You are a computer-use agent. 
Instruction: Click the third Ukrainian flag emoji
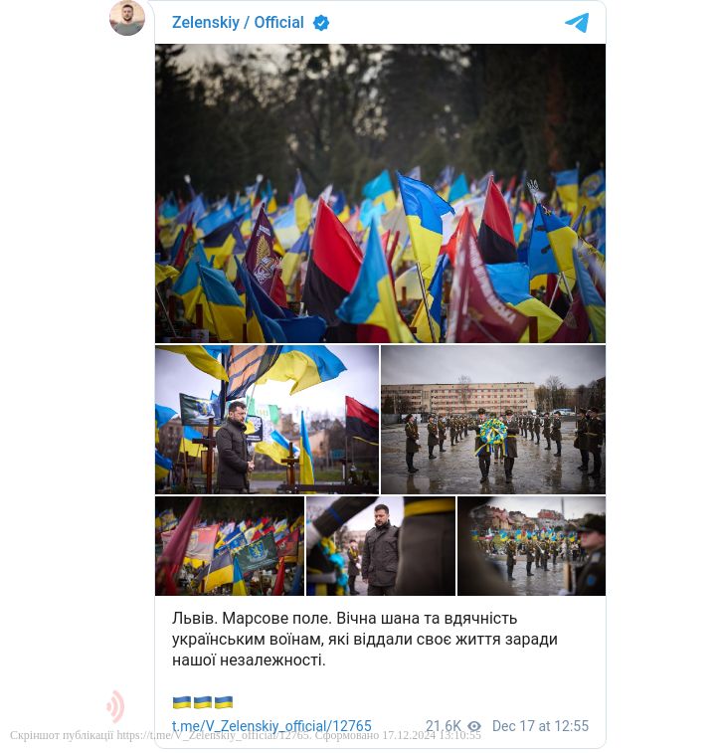224,702
